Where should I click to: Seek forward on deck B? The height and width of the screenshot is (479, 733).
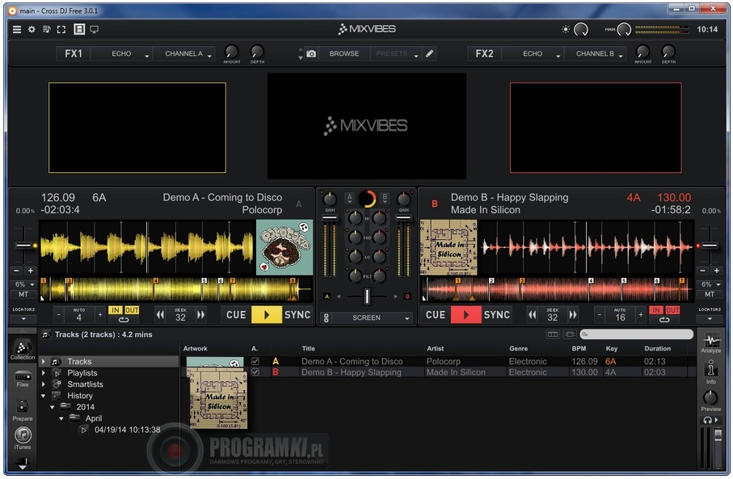click(573, 315)
